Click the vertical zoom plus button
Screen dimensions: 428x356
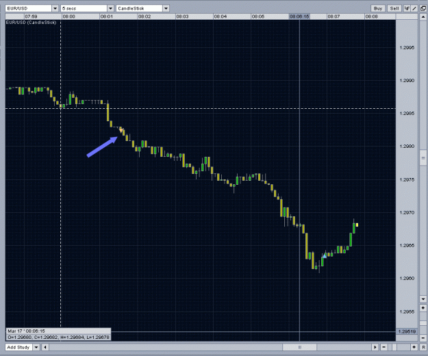tap(423, 308)
